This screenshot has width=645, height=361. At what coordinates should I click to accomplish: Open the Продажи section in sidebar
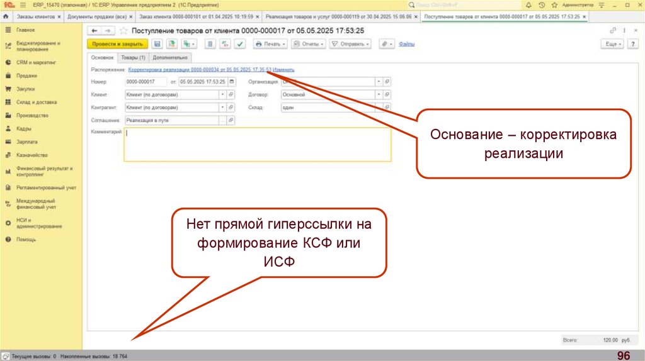point(26,75)
